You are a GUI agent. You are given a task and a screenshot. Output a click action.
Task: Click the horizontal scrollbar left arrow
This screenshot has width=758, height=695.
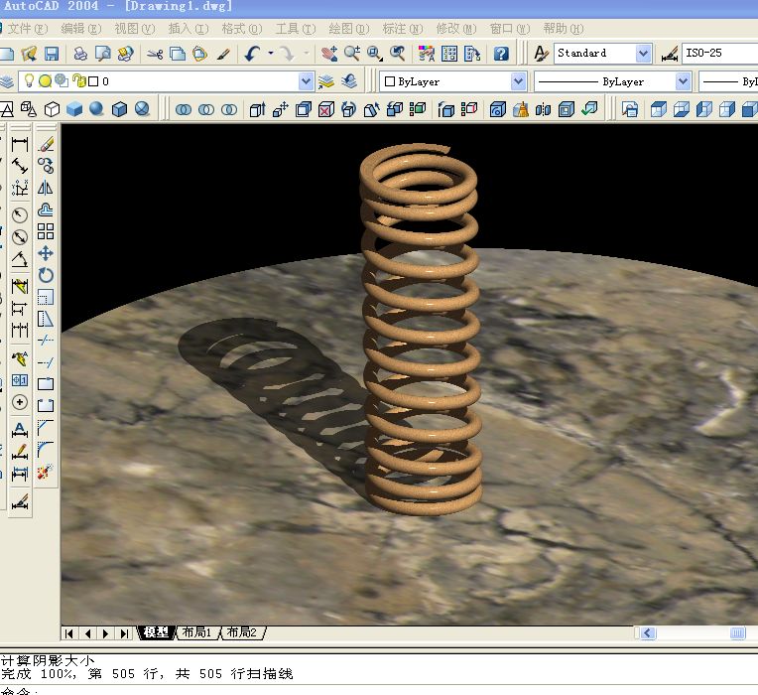tap(647, 633)
